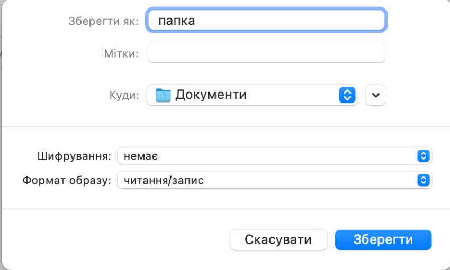Viewport: 450px width, 270px height.
Task: Open the Формат образу dropdown set to читання/запис
Action: 274,180
